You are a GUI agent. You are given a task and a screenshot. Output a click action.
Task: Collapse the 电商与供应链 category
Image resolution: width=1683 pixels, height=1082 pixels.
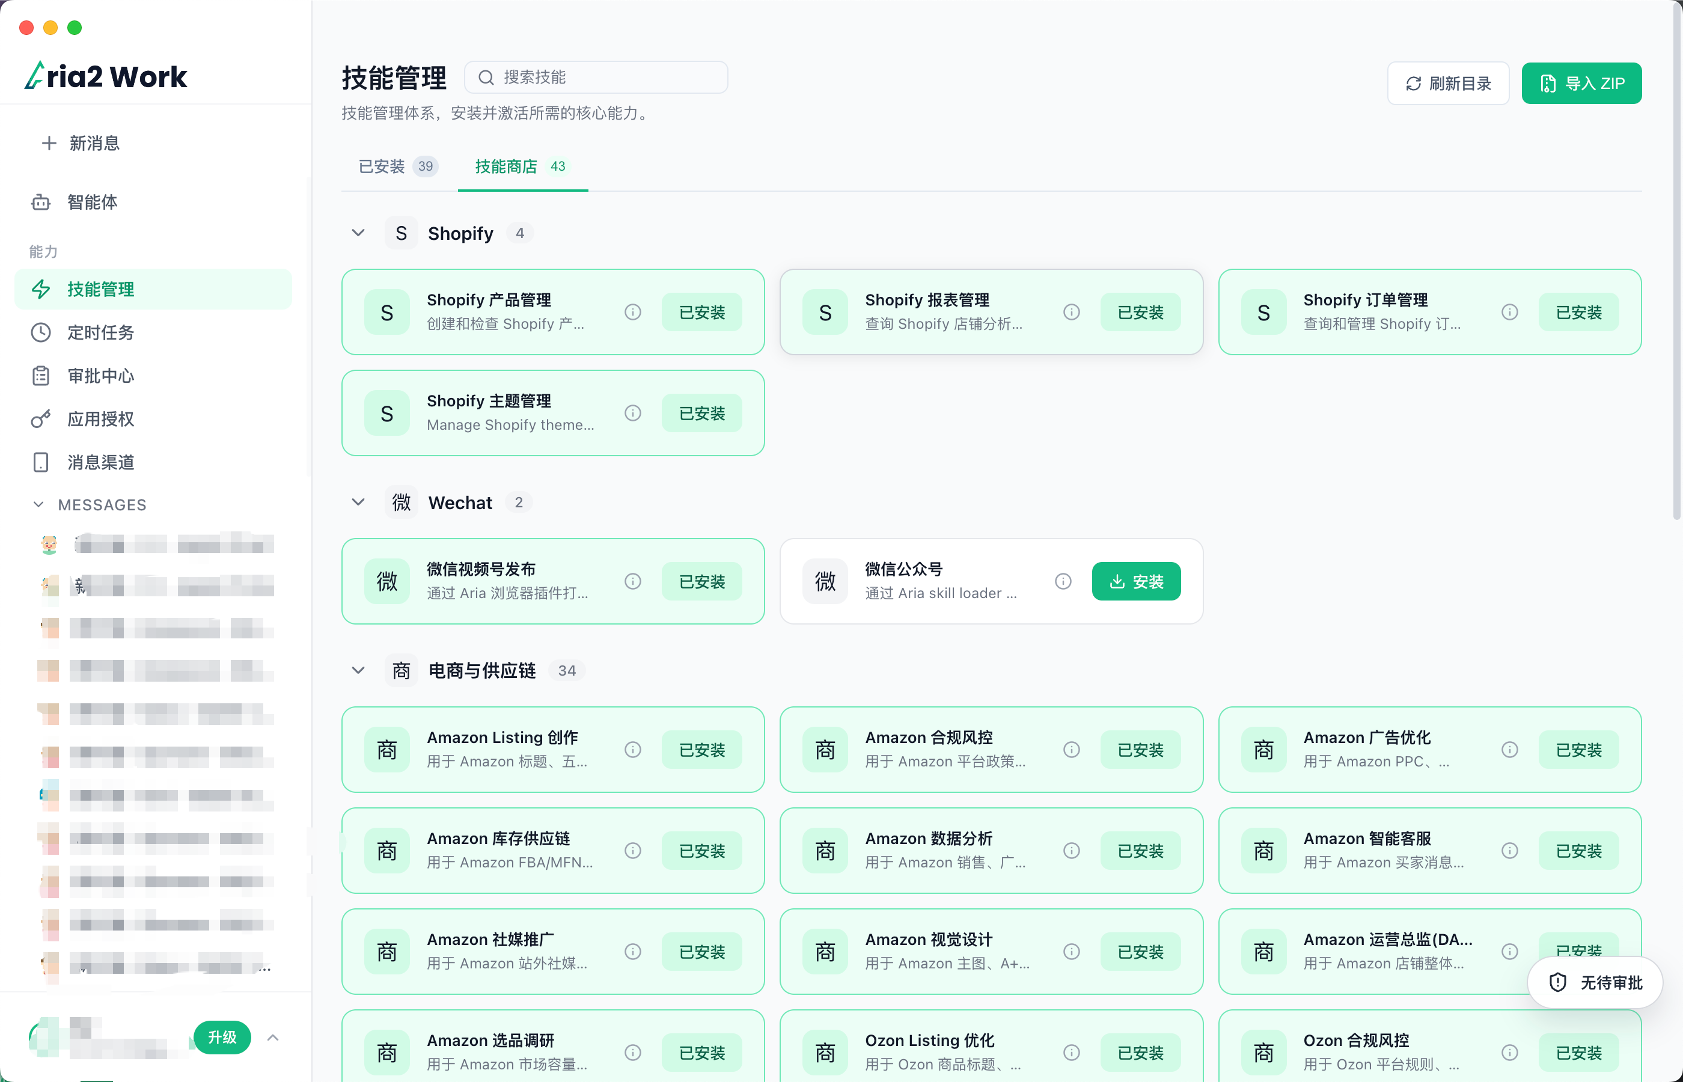click(358, 670)
